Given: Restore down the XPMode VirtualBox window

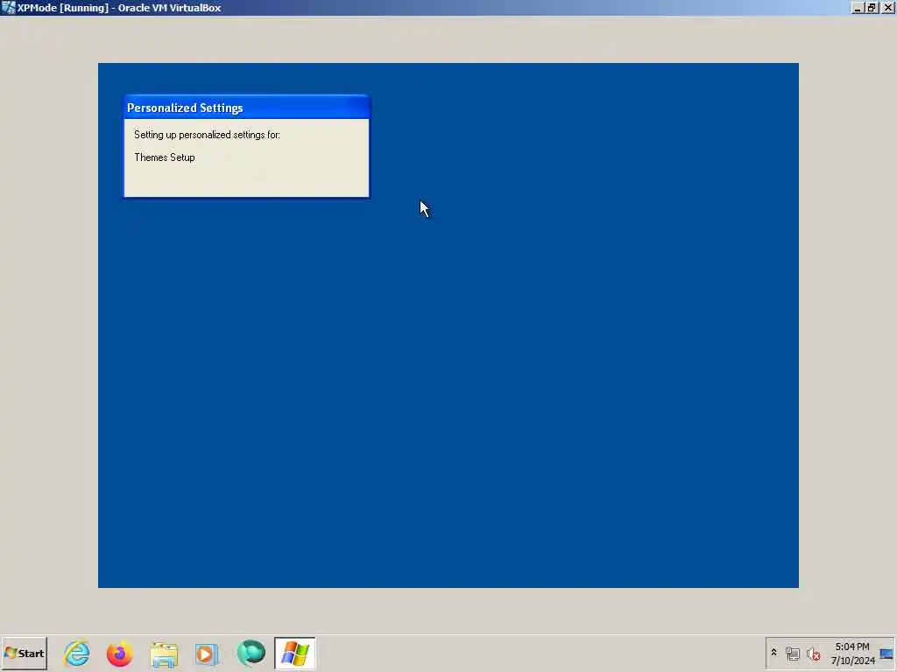Looking at the screenshot, I should click(x=872, y=8).
